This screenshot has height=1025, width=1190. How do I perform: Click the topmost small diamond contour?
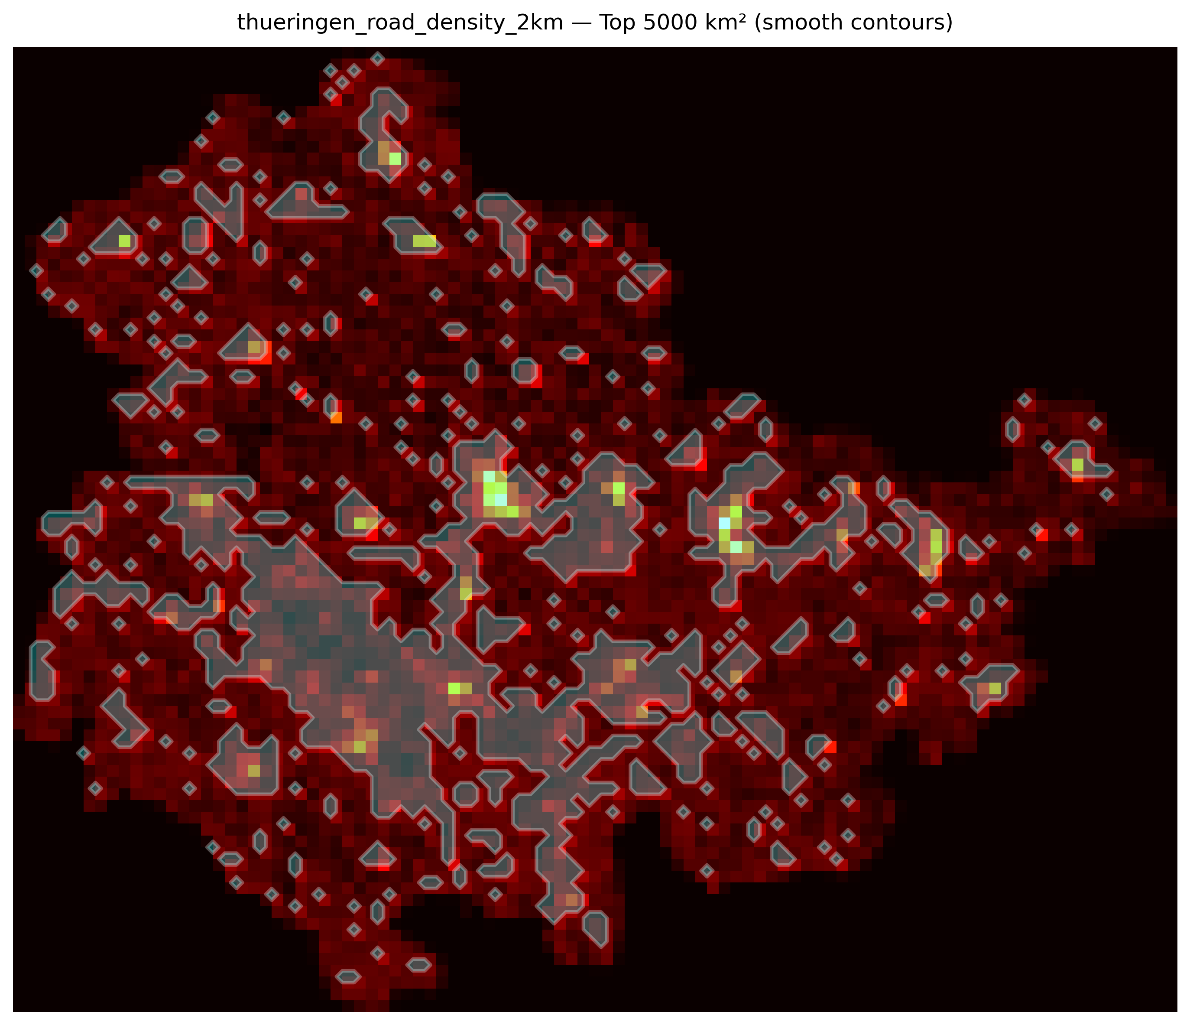pyautogui.click(x=377, y=59)
